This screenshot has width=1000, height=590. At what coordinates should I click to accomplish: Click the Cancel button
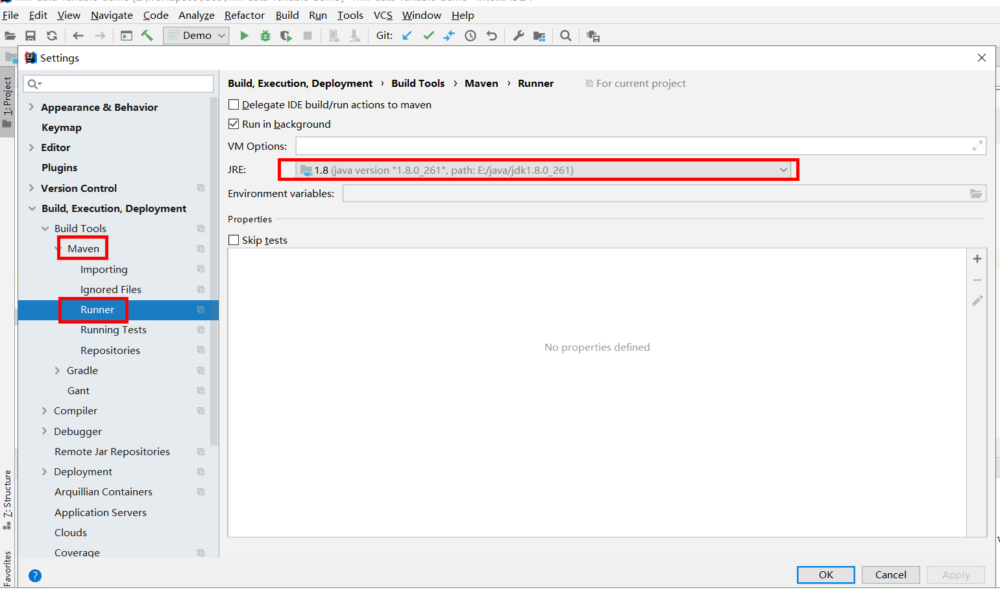tap(890, 574)
